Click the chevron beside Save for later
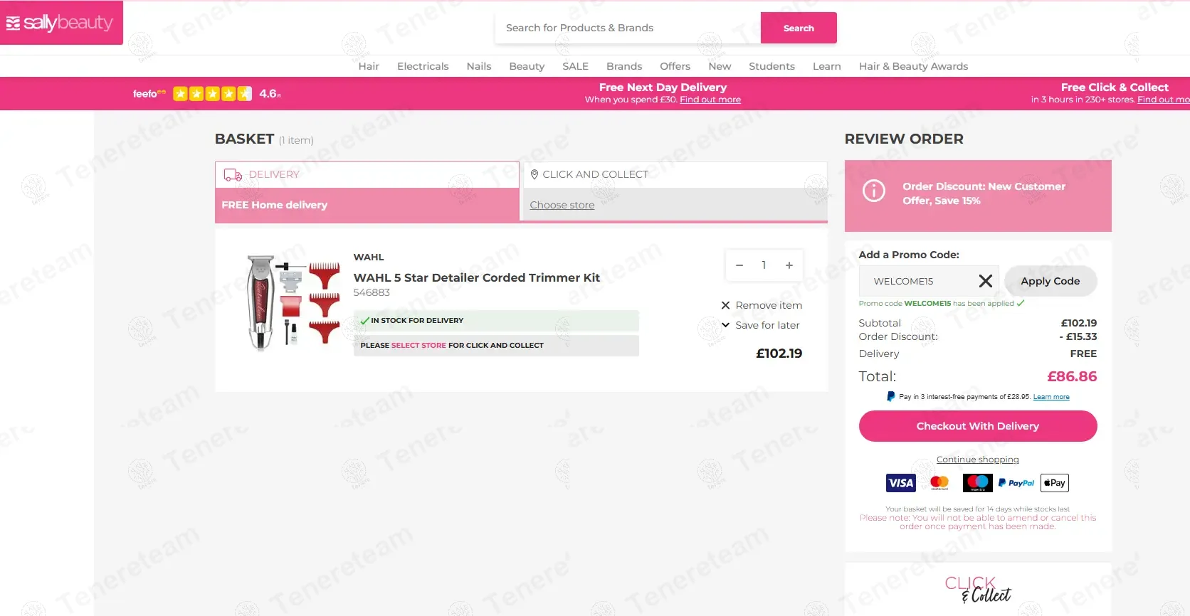 click(725, 325)
